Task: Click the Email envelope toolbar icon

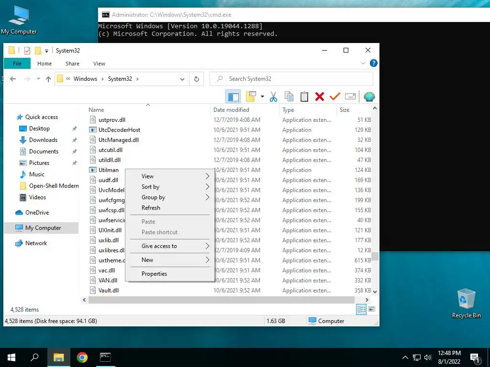Action: 350,97
